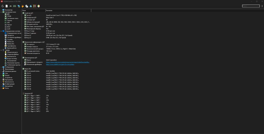
Task: Click the round clock toolbar icon
Action: 39,6
